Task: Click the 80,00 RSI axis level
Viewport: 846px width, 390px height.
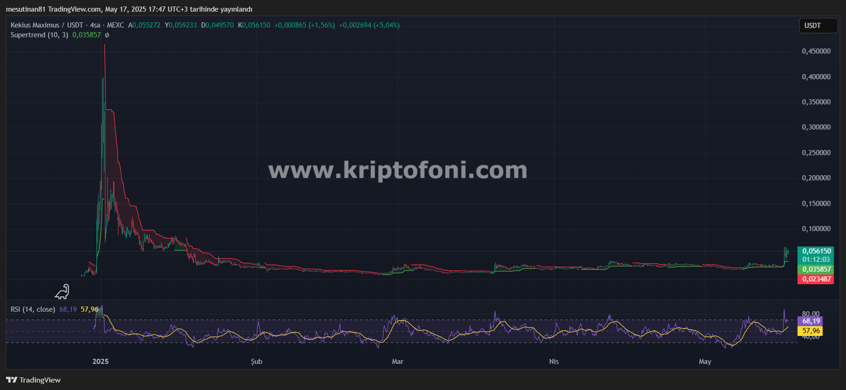Action: click(x=811, y=314)
